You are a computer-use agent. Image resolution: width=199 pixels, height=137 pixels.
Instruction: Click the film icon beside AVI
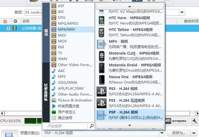(54, 12)
